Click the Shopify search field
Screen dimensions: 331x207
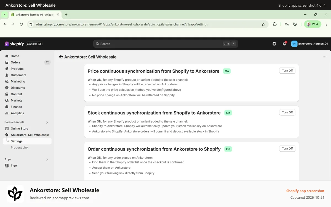point(165,44)
